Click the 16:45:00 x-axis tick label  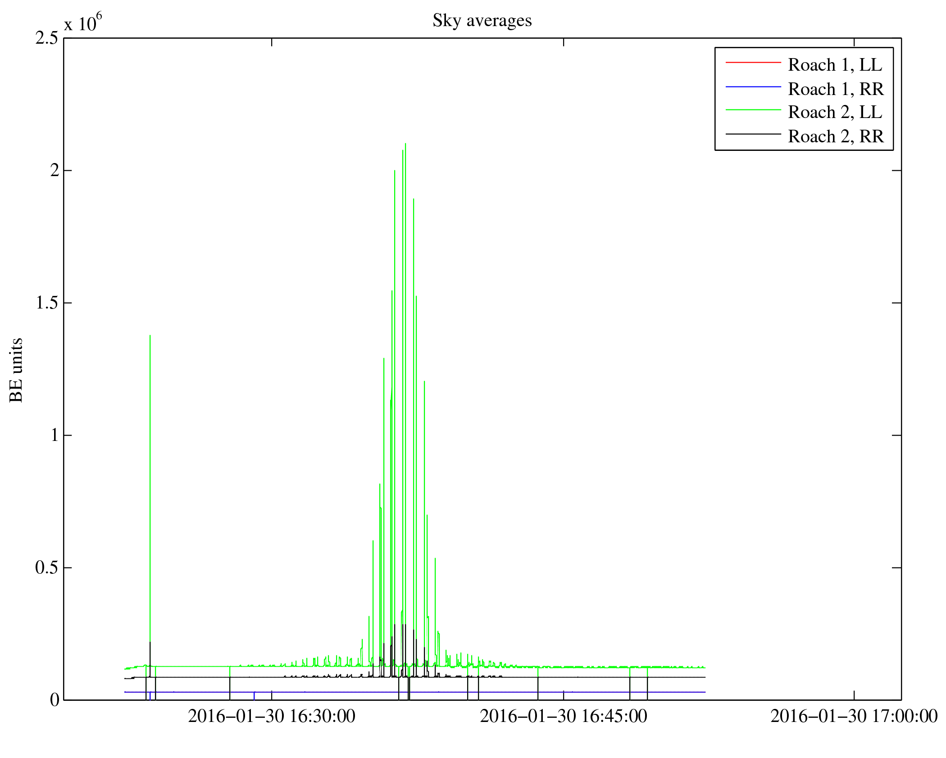coord(563,716)
